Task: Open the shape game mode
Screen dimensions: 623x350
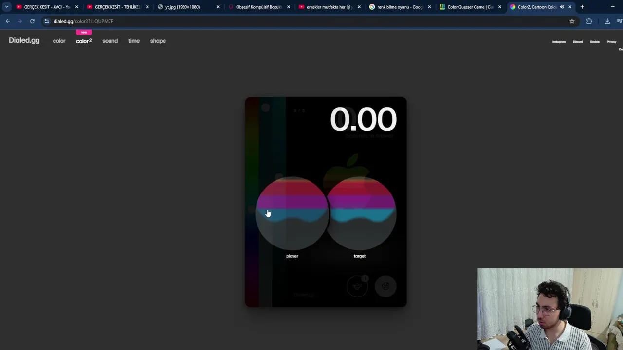Action: pyautogui.click(x=158, y=41)
